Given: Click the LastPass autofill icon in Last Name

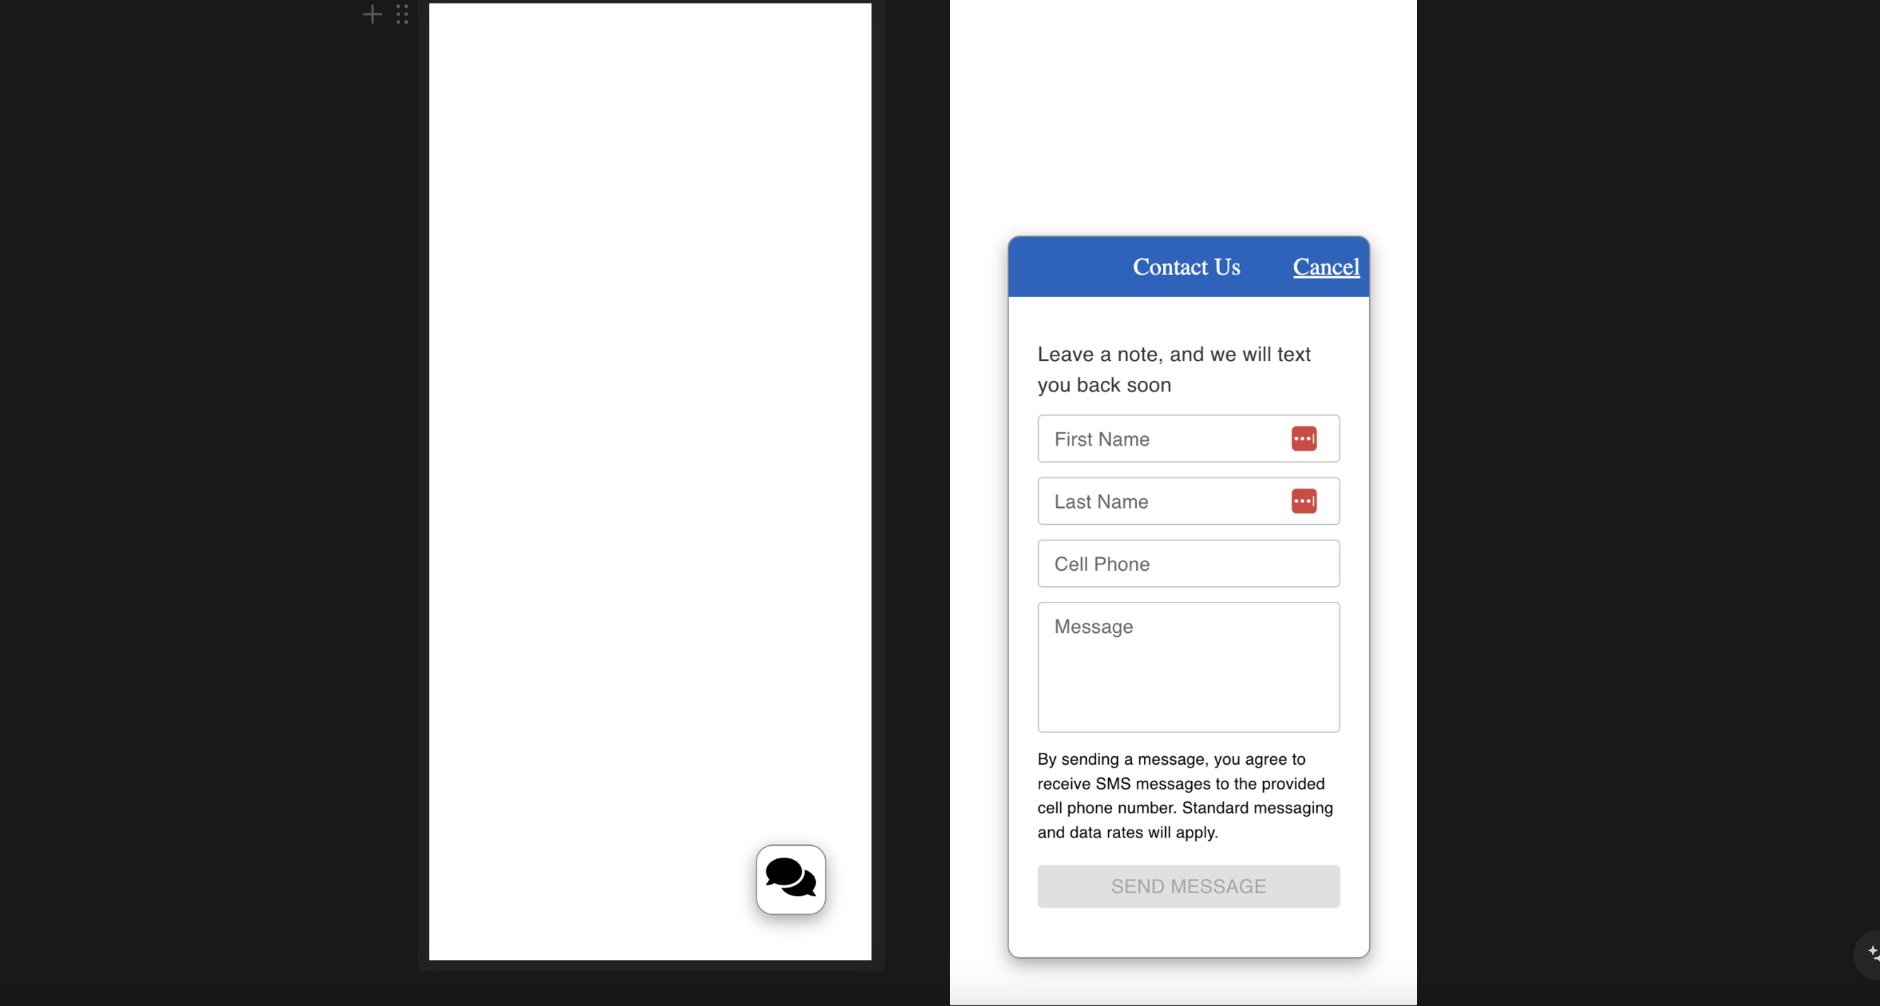Looking at the screenshot, I should 1304,501.
